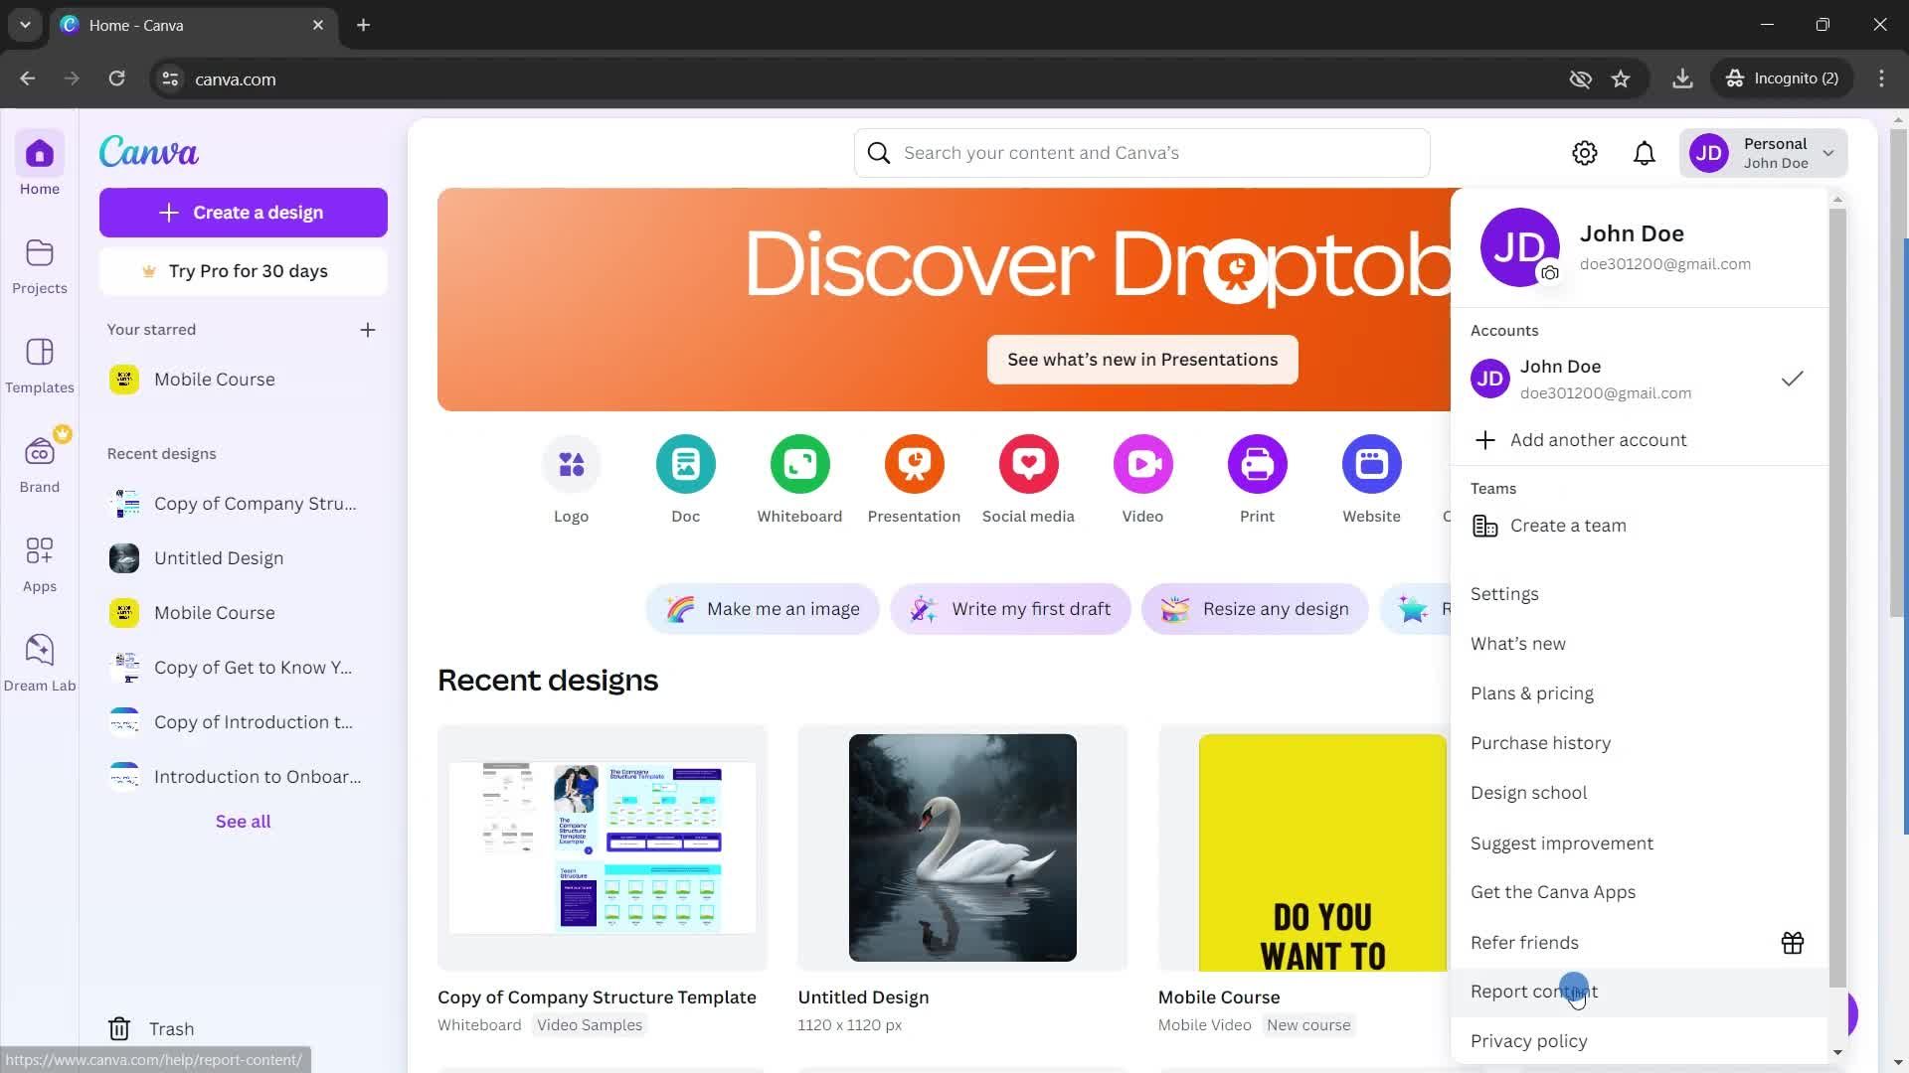The width and height of the screenshot is (1909, 1073).
Task: Choose Add another account
Action: pyautogui.click(x=1639, y=440)
